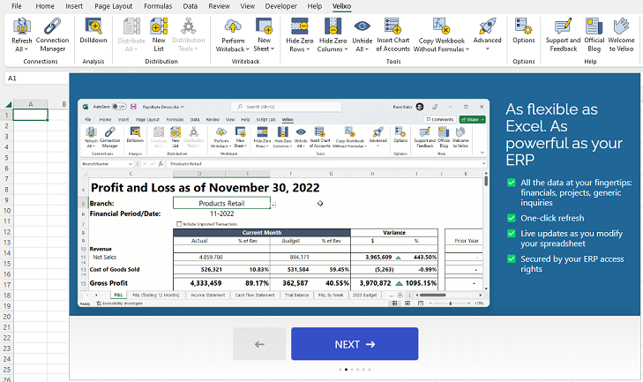Viewport: 643px width, 382px height.
Task: Click Insert Chart of Accounts
Action: [x=393, y=35]
